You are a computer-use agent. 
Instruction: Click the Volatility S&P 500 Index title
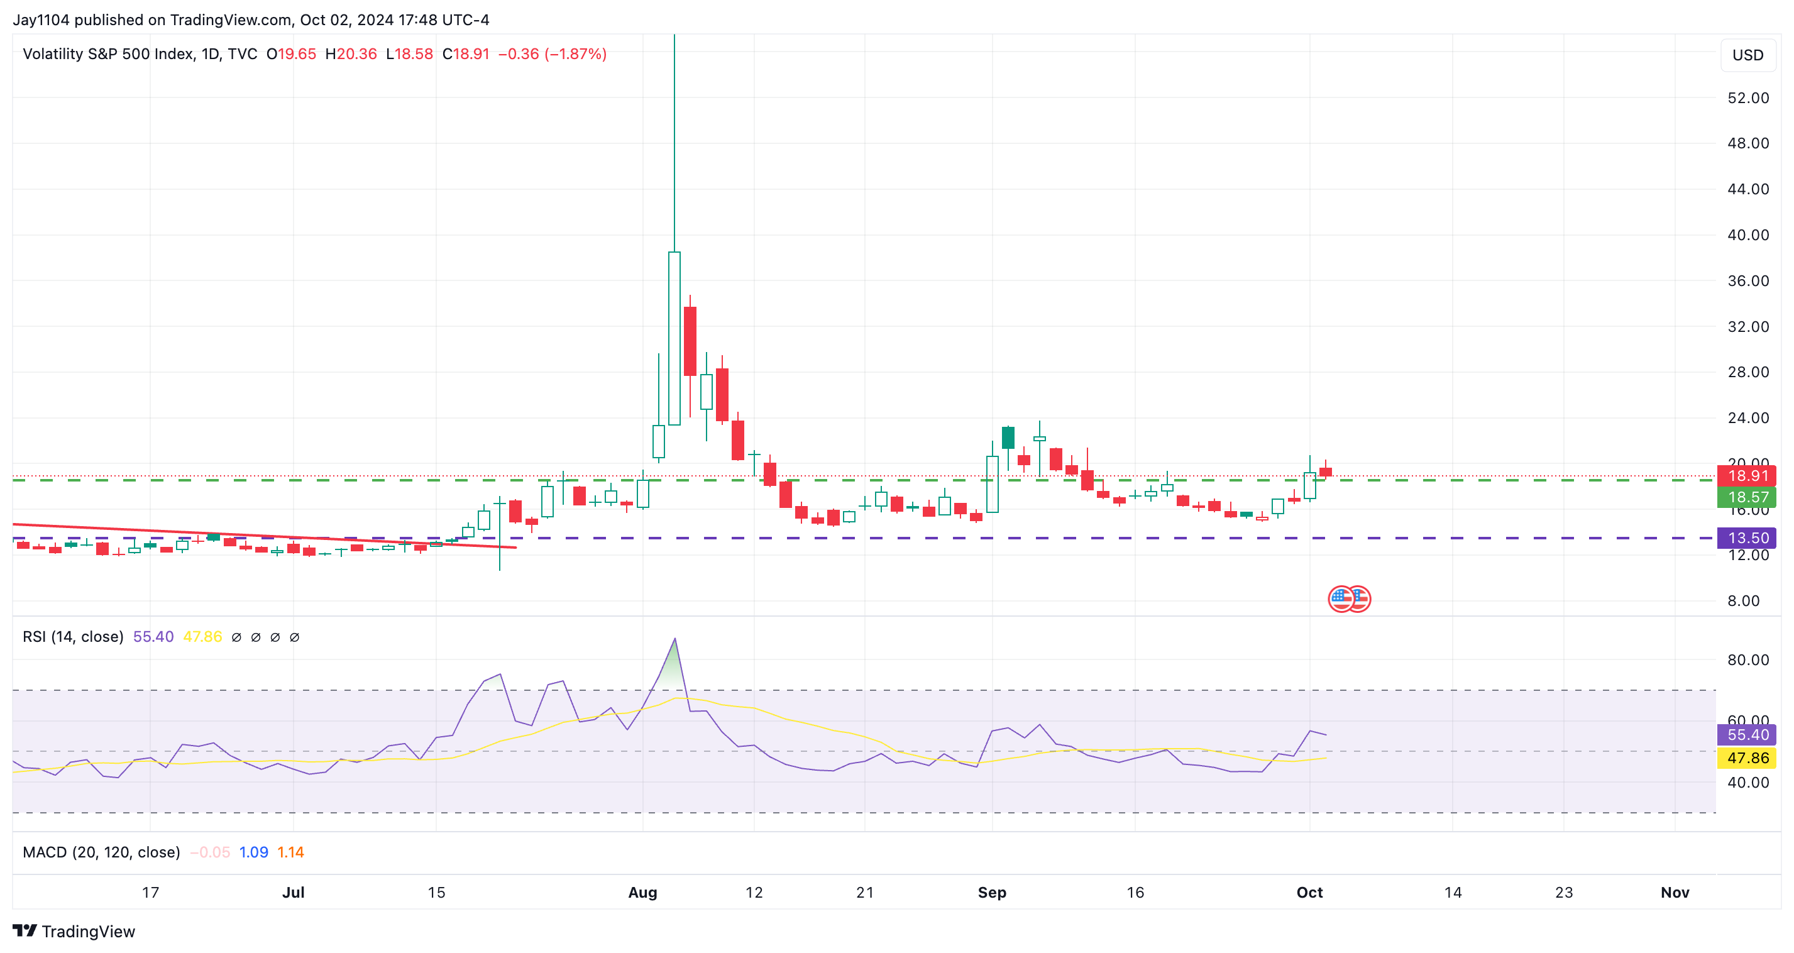click(140, 53)
